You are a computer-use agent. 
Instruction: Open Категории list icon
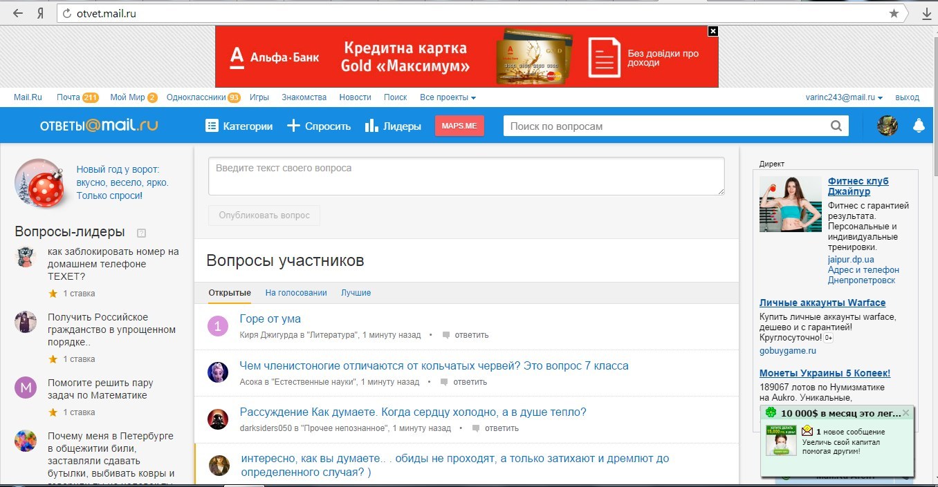click(x=212, y=126)
